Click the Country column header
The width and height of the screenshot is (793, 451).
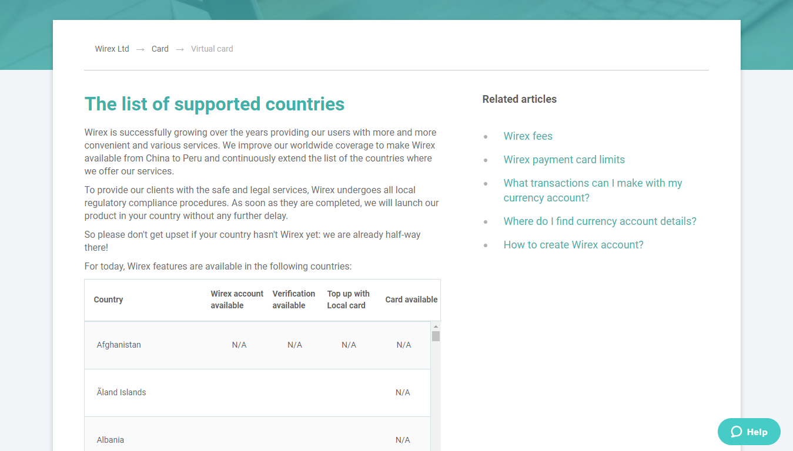pyautogui.click(x=108, y=299)
